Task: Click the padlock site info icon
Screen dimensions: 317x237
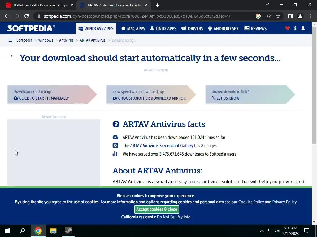Action: [x=39, y=16]
